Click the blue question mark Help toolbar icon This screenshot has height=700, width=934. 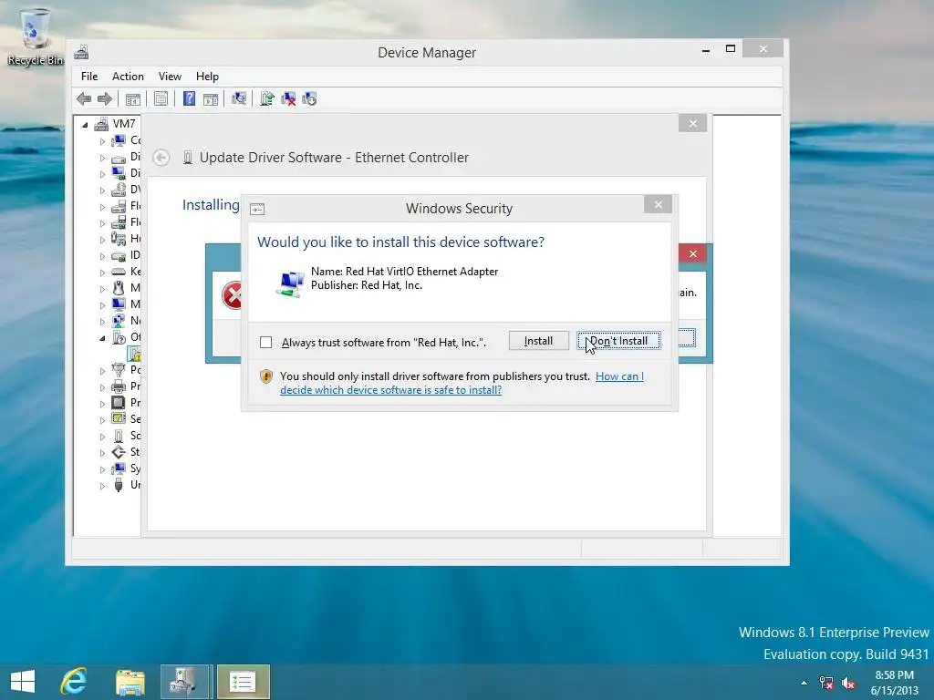tap(189, 98)
